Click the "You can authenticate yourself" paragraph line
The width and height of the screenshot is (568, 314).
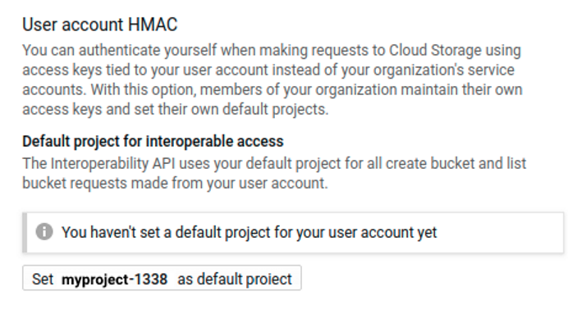click(272, 51)
